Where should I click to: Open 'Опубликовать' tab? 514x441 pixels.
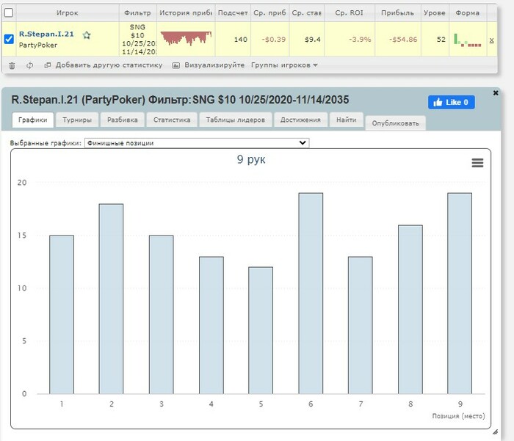tap(395, 123)
